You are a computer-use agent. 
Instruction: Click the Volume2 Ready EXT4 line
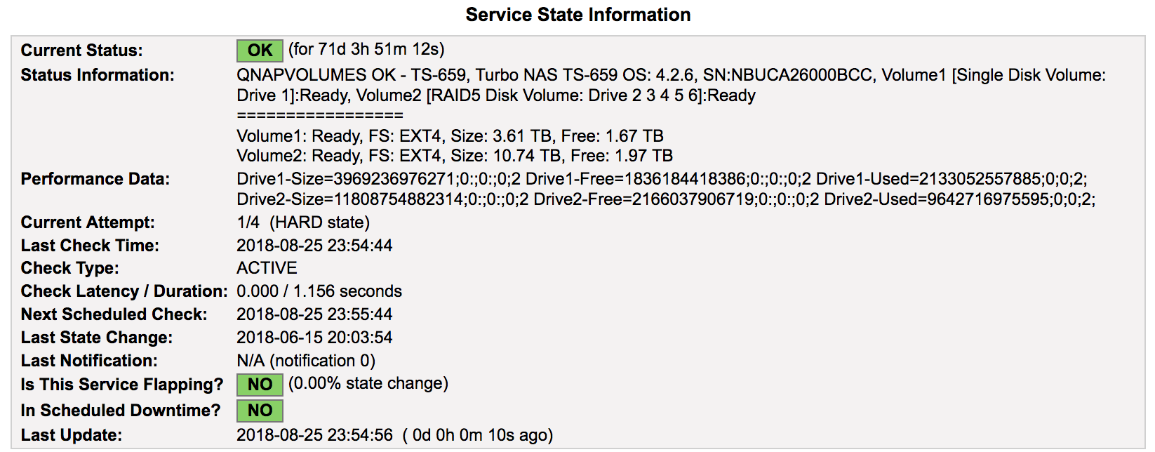(455, 156)
